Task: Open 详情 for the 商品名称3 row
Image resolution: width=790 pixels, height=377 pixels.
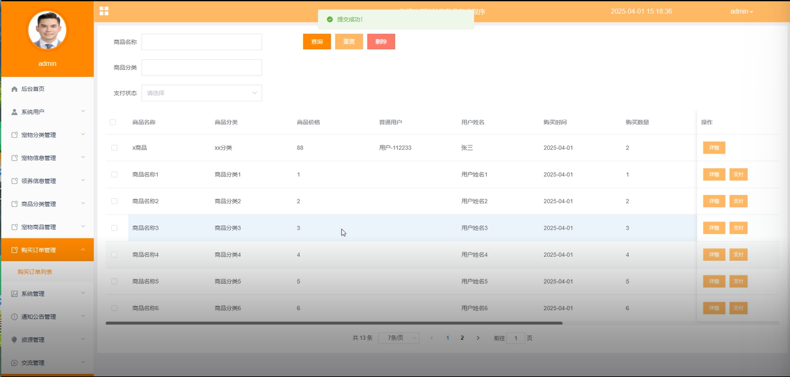Action: click(x=714, y=228)
